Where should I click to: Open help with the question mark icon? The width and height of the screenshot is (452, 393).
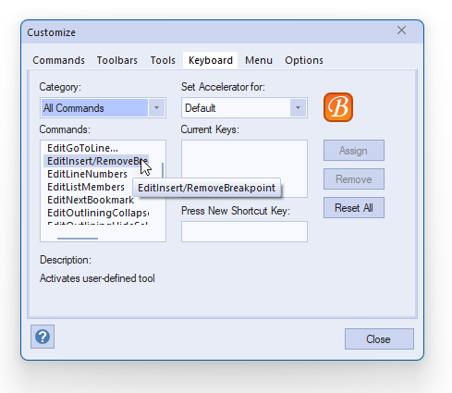click(43, 337)
